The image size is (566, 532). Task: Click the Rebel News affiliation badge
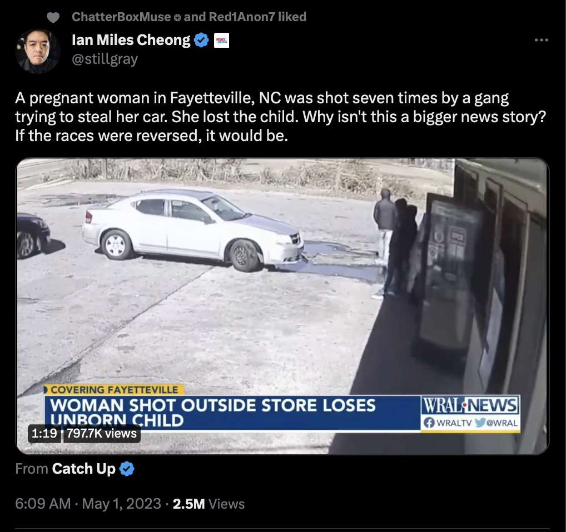pos(221,40)
